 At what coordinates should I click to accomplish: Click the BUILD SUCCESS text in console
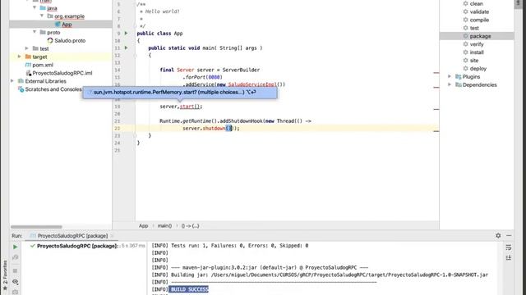[189, 289]
